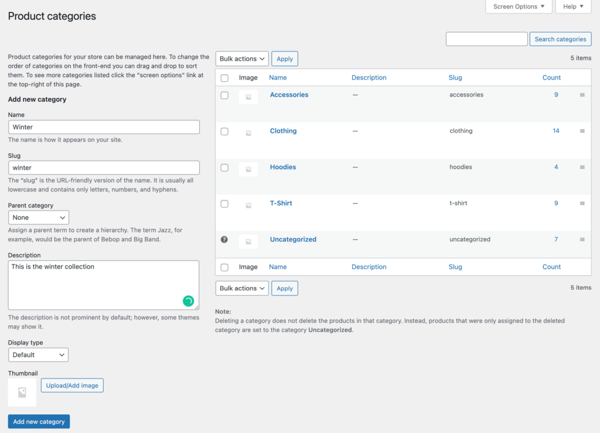Click the placeholder image icon for Accessories

pos(248,97)
